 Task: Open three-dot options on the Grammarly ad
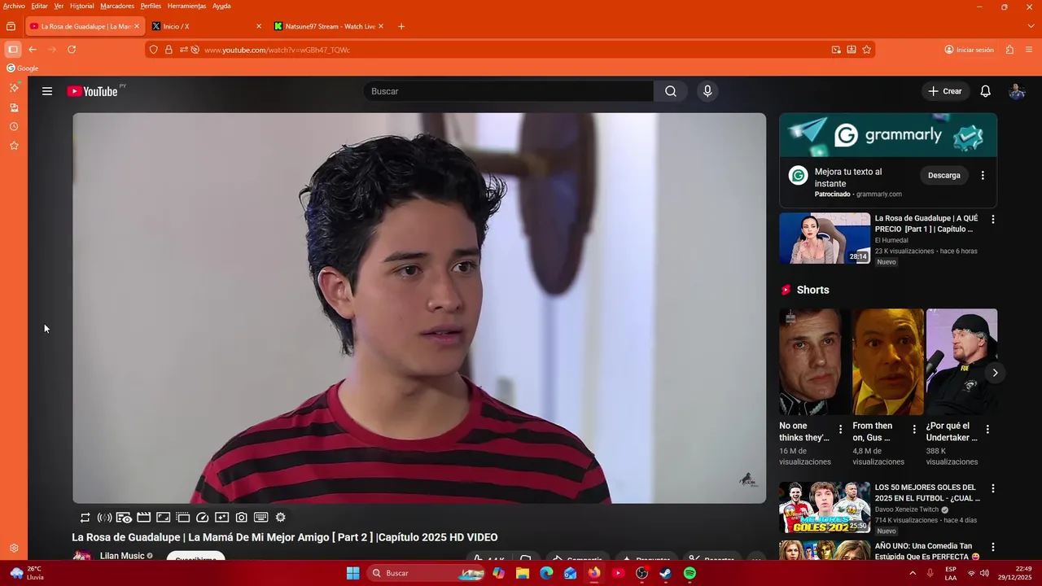(x=983, y=175)
